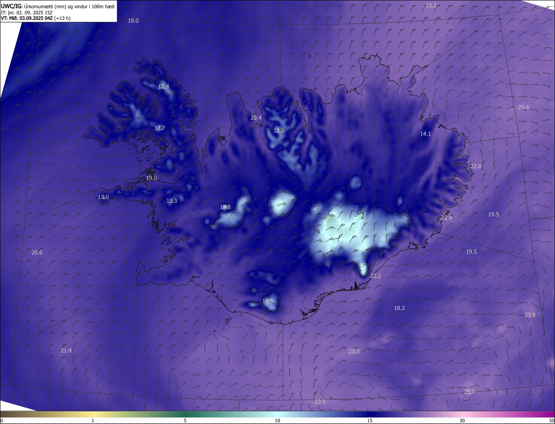Viewport: 555px width, 424px height.
Task: Select the 13.0 value label
Action: point(103,197)
